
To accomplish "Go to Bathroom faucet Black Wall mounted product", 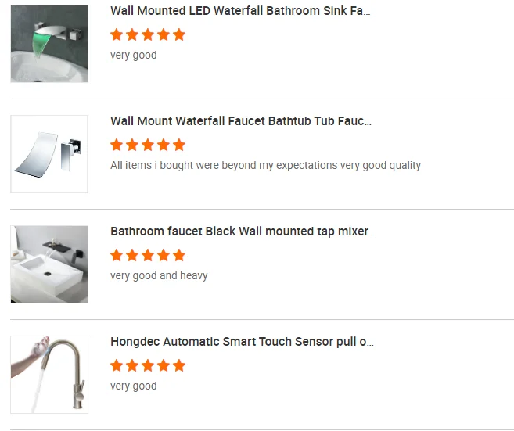I will tap(243, 232).
